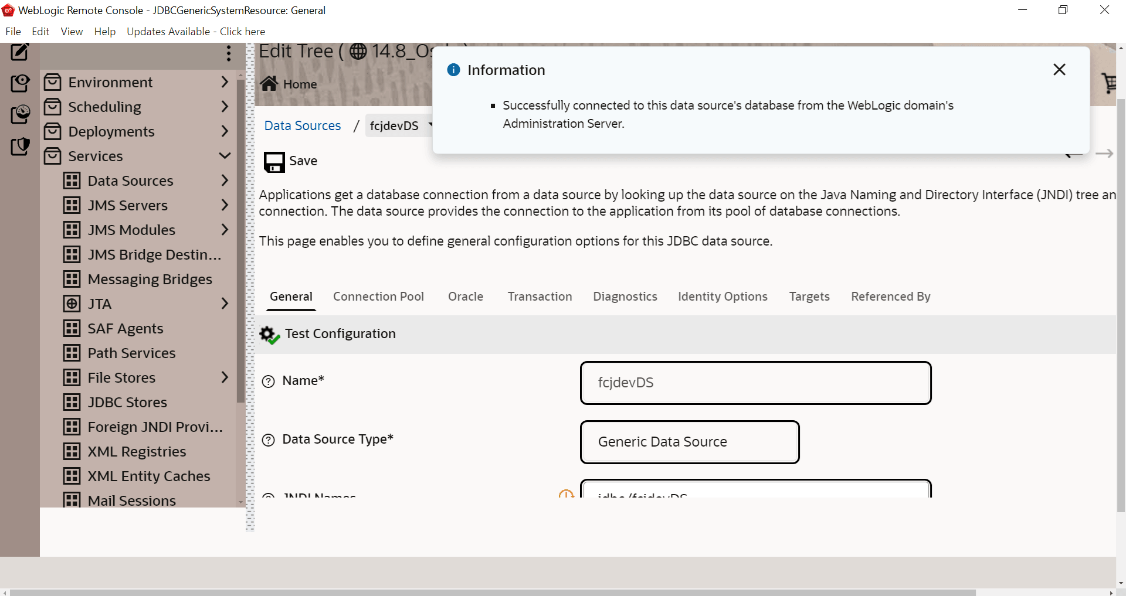Viewport: 1126px width, 596px height.
Task: Open the Data Source Type dropdown
Action: [x=690, y=442]
